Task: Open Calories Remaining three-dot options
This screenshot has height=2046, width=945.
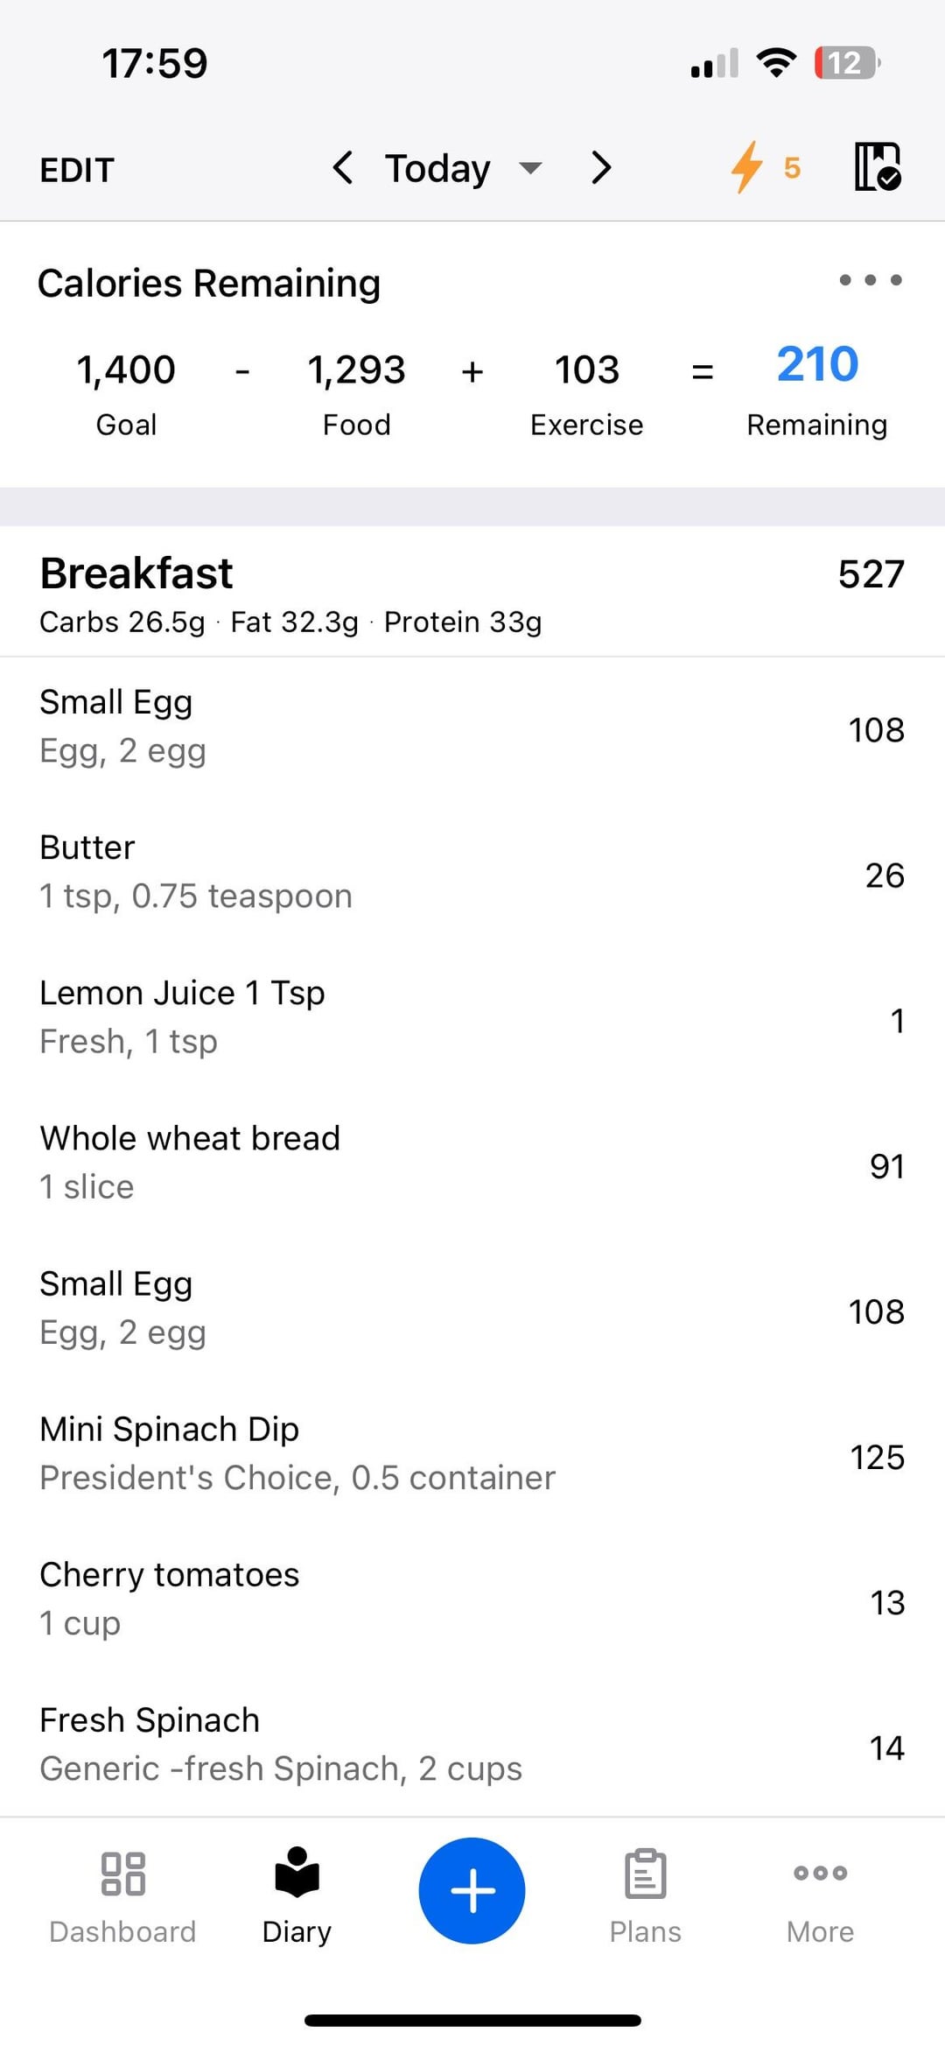Action: coord(870,280)
